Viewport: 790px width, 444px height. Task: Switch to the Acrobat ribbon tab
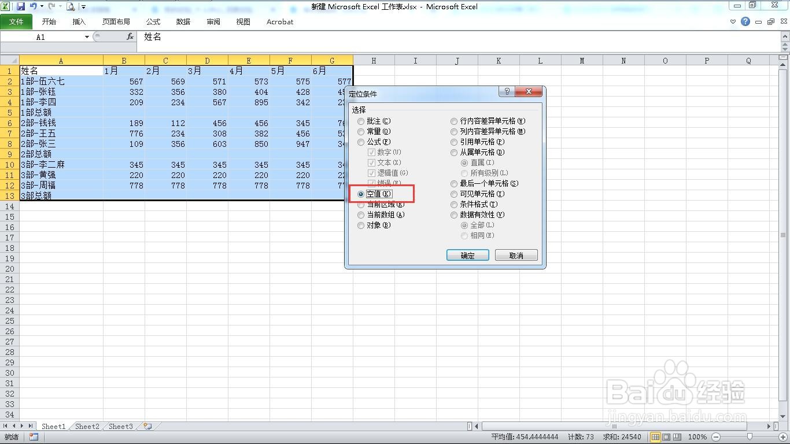point(280,22)
